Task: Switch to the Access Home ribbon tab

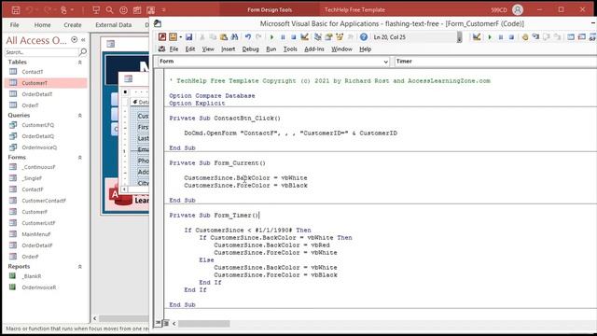Action: pos(42,25)
